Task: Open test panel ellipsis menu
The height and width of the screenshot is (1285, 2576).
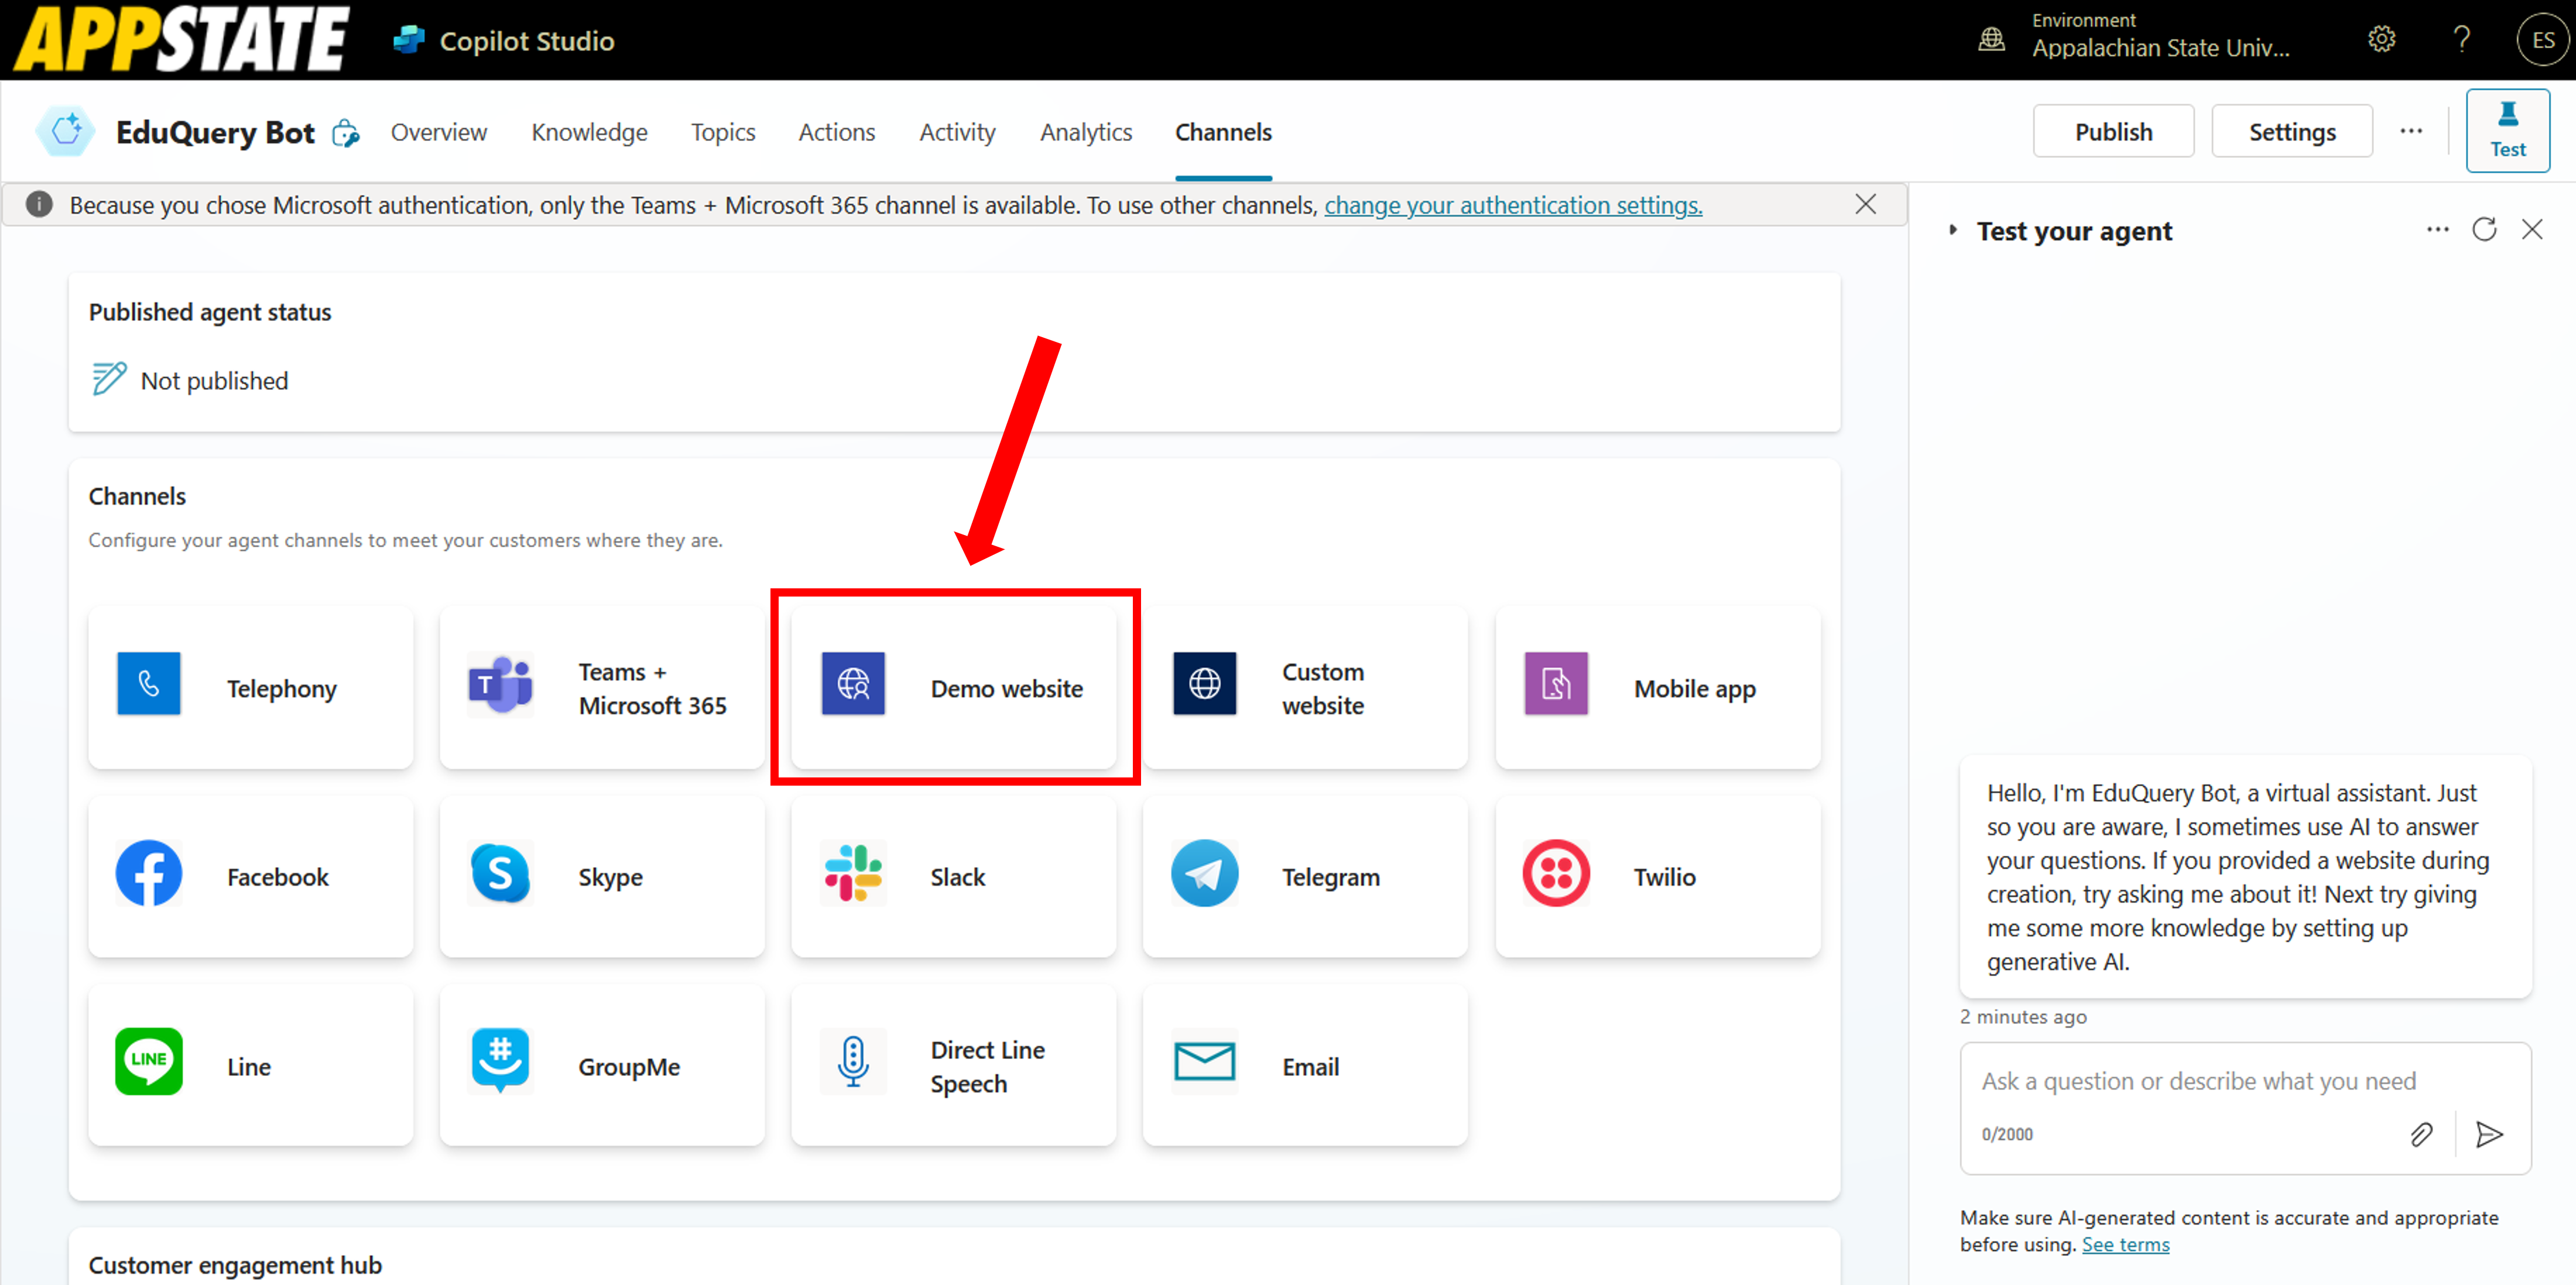Action: pyautogui.click(x=2437, y=230)
